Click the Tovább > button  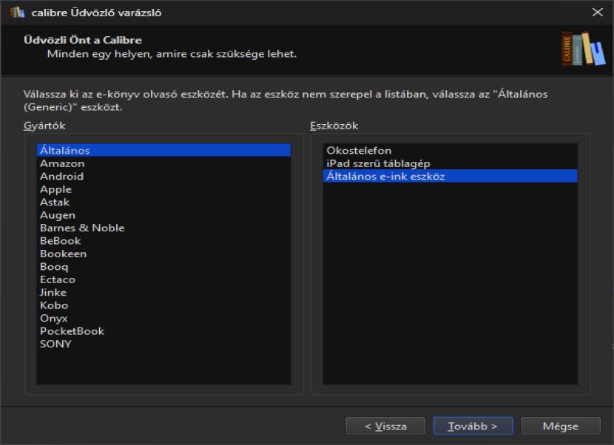[473, 426]
